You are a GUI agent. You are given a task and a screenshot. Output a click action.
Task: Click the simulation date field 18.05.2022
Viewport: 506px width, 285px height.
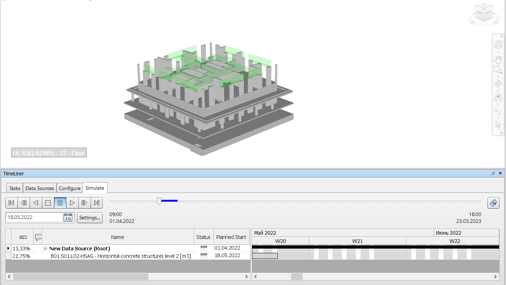(x=35, y=217)
